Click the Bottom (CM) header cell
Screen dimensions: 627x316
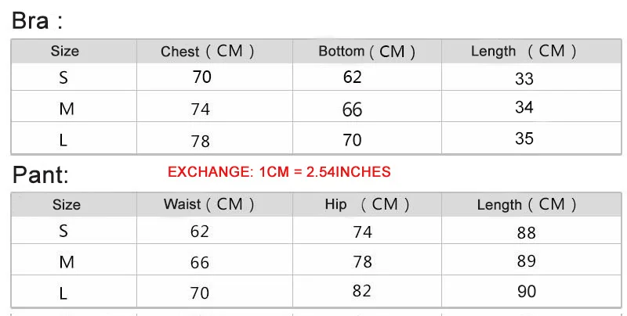click(x=367, y=52)
